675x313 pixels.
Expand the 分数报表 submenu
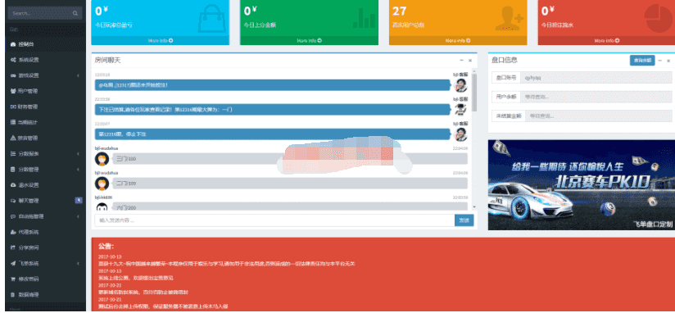tap(78, 154)
